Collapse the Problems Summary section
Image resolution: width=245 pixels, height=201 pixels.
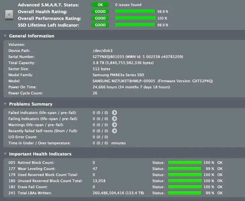coord(5,104)
